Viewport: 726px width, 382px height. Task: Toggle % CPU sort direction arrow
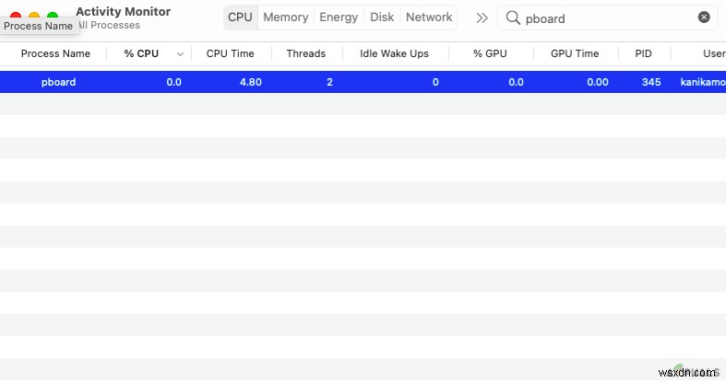(x=180, y=54)
